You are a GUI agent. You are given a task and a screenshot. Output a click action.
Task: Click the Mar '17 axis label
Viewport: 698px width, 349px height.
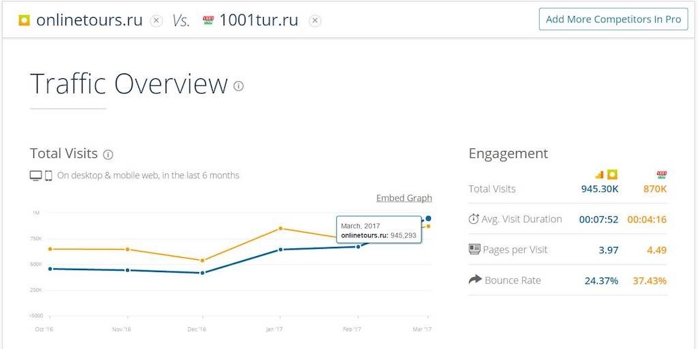(422, 329)
